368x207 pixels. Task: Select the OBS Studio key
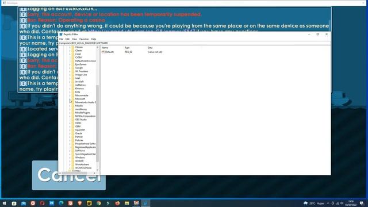tap(81, 120)
